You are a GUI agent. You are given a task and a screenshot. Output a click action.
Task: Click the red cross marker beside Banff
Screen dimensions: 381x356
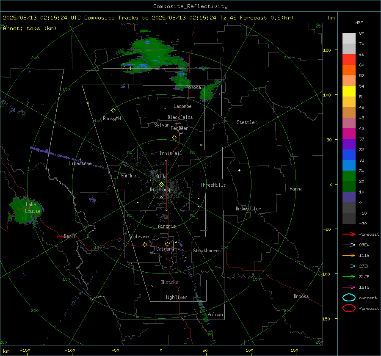coord(61,236)
